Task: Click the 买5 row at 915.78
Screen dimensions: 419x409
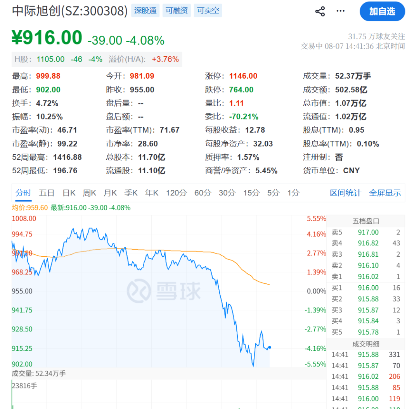Action: [366, 332]
